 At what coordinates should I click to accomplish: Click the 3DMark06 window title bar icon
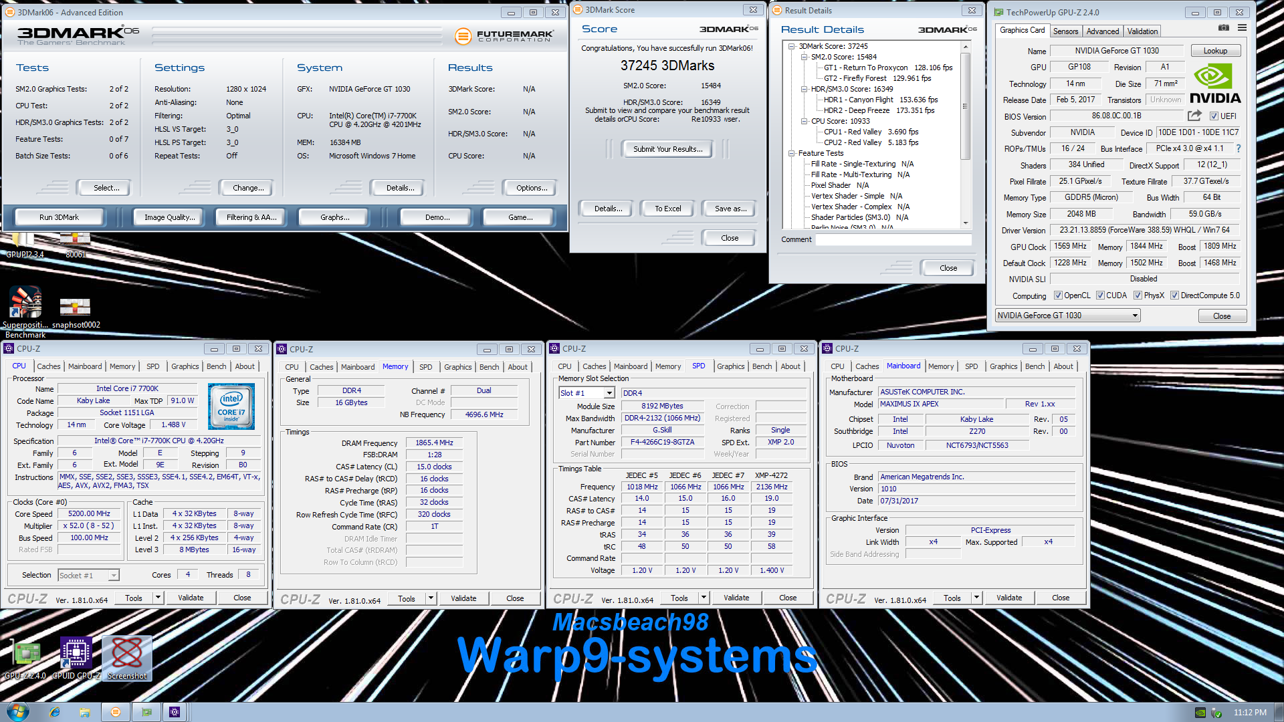coord(10,12)
